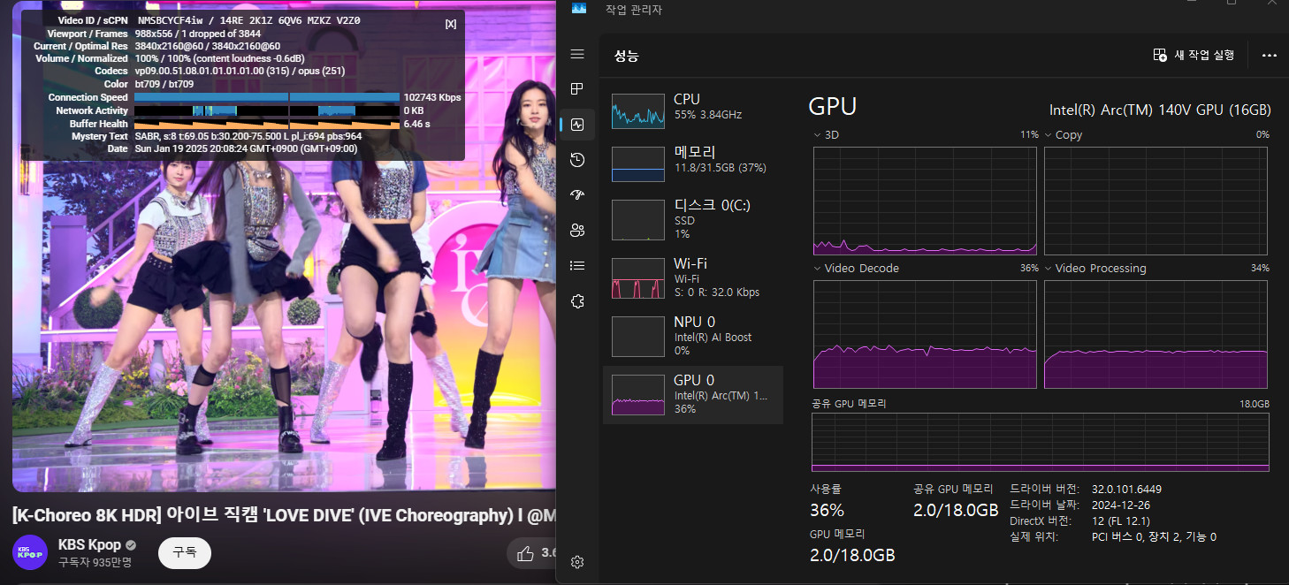The height and width of the screenshot is (585, 1289).
Task: Click the 작업 관리자 window title
Action: coord(633,10)
